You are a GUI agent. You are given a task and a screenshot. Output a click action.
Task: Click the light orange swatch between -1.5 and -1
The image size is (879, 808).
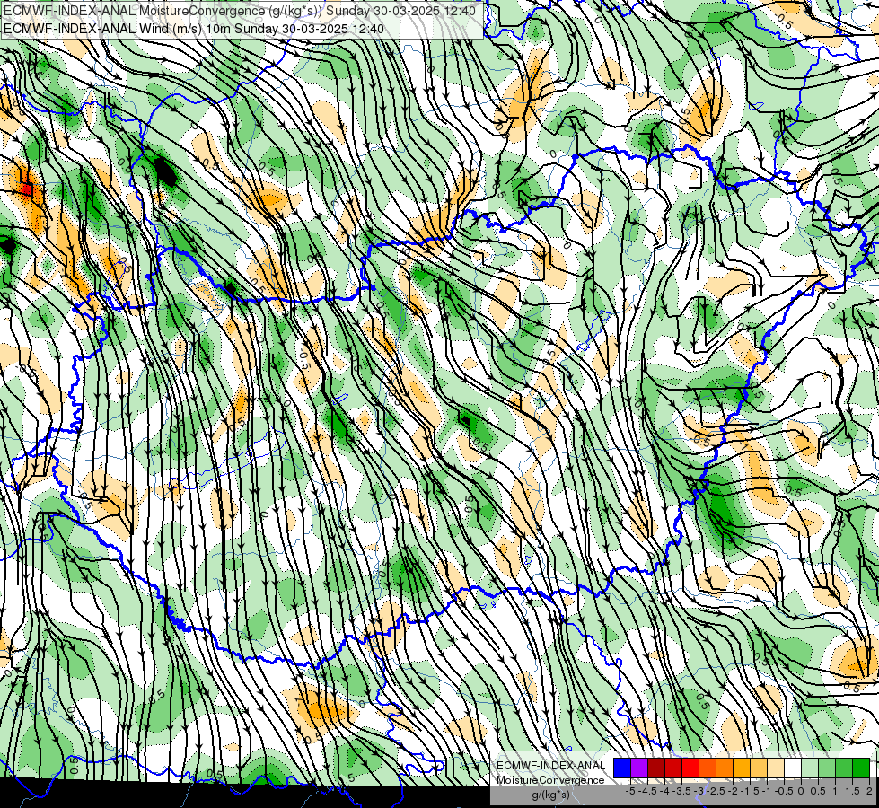click(759, 768)
